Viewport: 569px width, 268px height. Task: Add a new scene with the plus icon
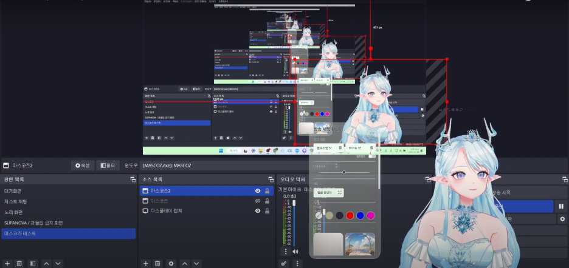(7, 263)
